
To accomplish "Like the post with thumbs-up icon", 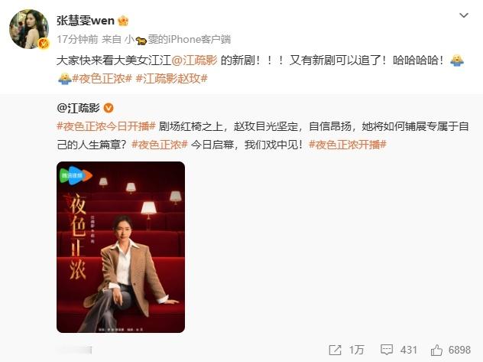I will tap(436, 350).
